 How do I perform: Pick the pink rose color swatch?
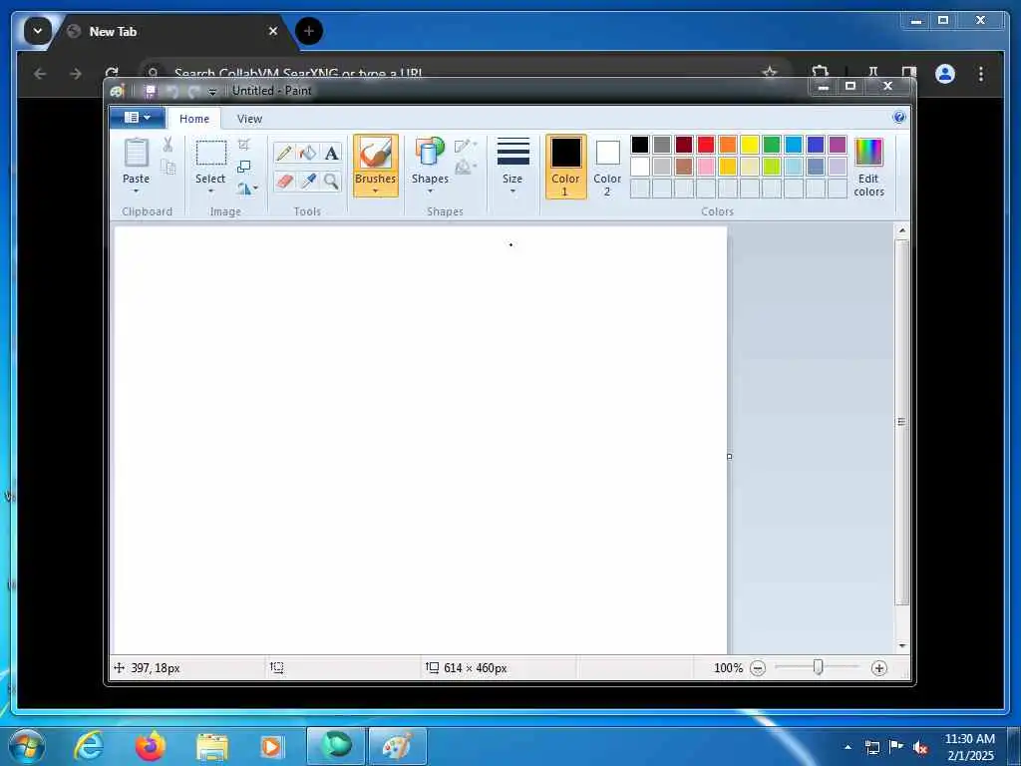[705, 167]
